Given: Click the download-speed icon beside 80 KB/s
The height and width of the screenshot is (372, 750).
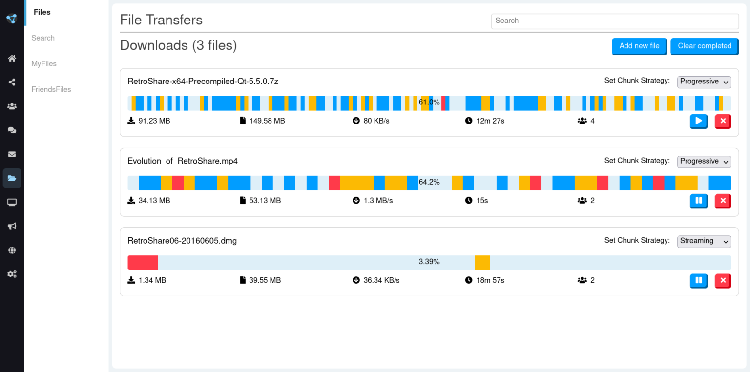Looking at the screenshot, I should (356, 121).
